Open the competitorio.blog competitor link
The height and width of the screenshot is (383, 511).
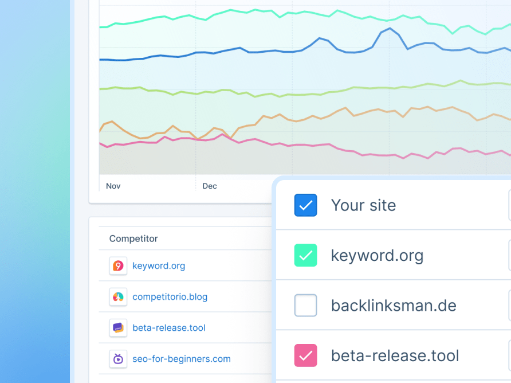pos(170,296)
